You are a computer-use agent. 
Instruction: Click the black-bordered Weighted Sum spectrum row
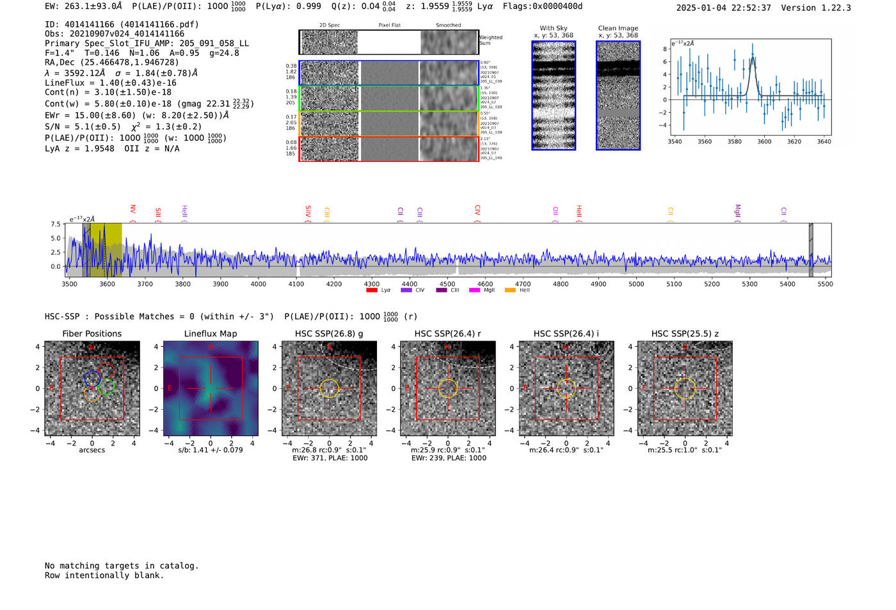pyautogui.click(x=389, y=42)
